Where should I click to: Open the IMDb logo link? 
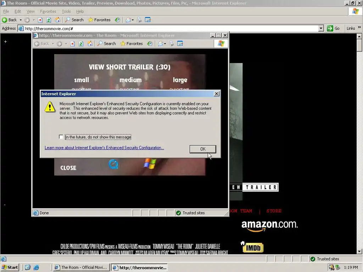[253, 248]
